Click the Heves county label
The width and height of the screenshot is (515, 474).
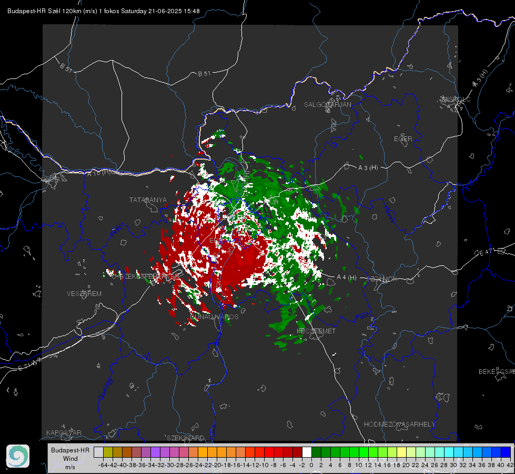tap(389, 214)
